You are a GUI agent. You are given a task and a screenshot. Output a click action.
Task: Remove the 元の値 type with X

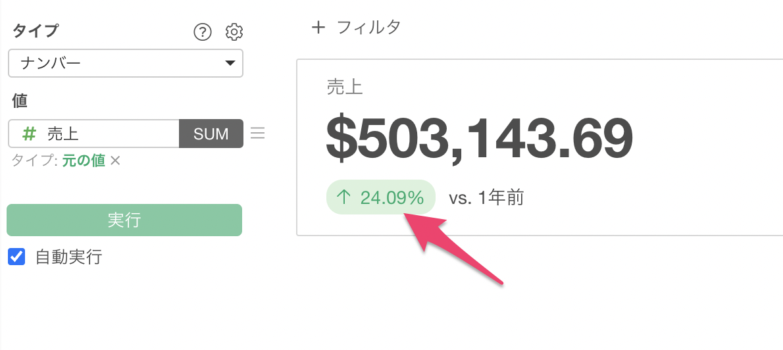pyautogui.click(x=115, y=161)
